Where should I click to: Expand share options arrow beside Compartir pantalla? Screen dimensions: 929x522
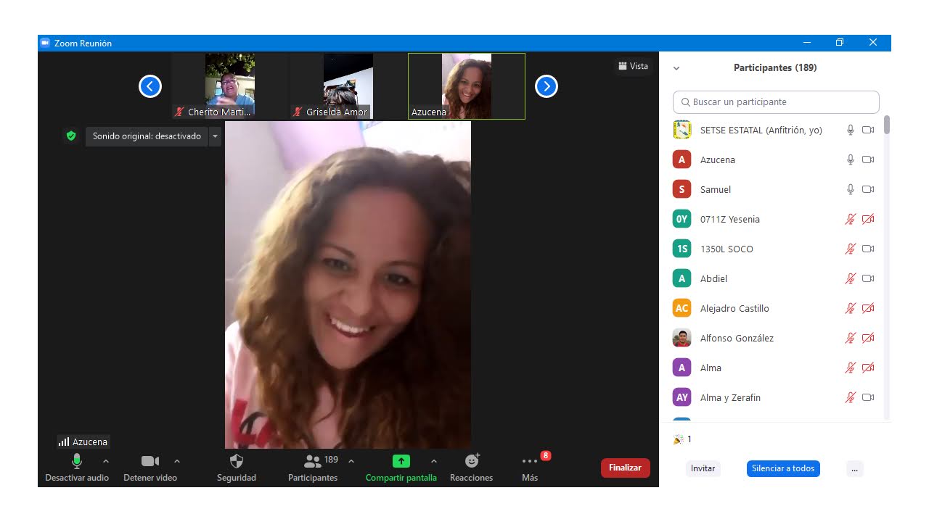[434, 461]
